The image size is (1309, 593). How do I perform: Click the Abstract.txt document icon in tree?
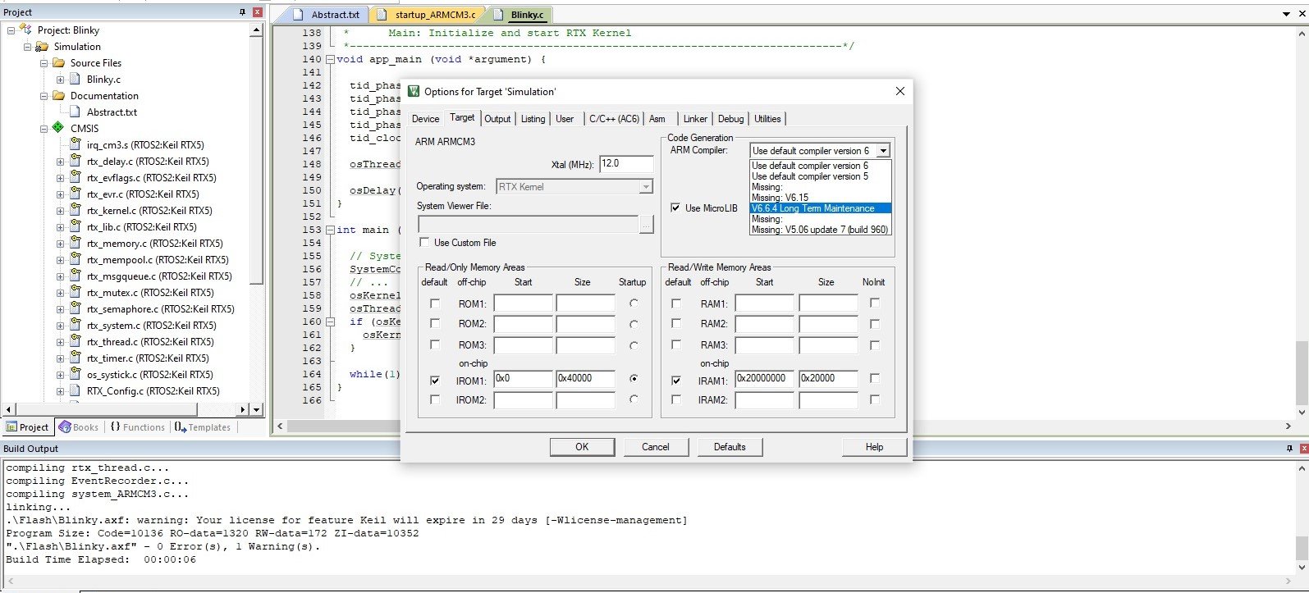click(76, 112)
